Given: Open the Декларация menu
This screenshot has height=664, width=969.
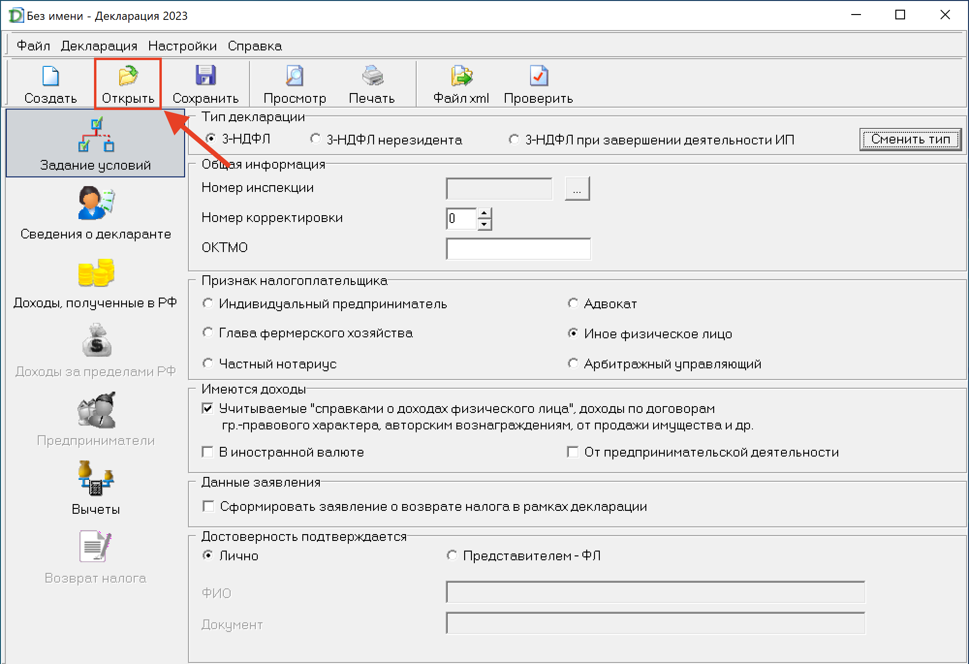Looking at the screenshot, I should click(x=99, y=46).
